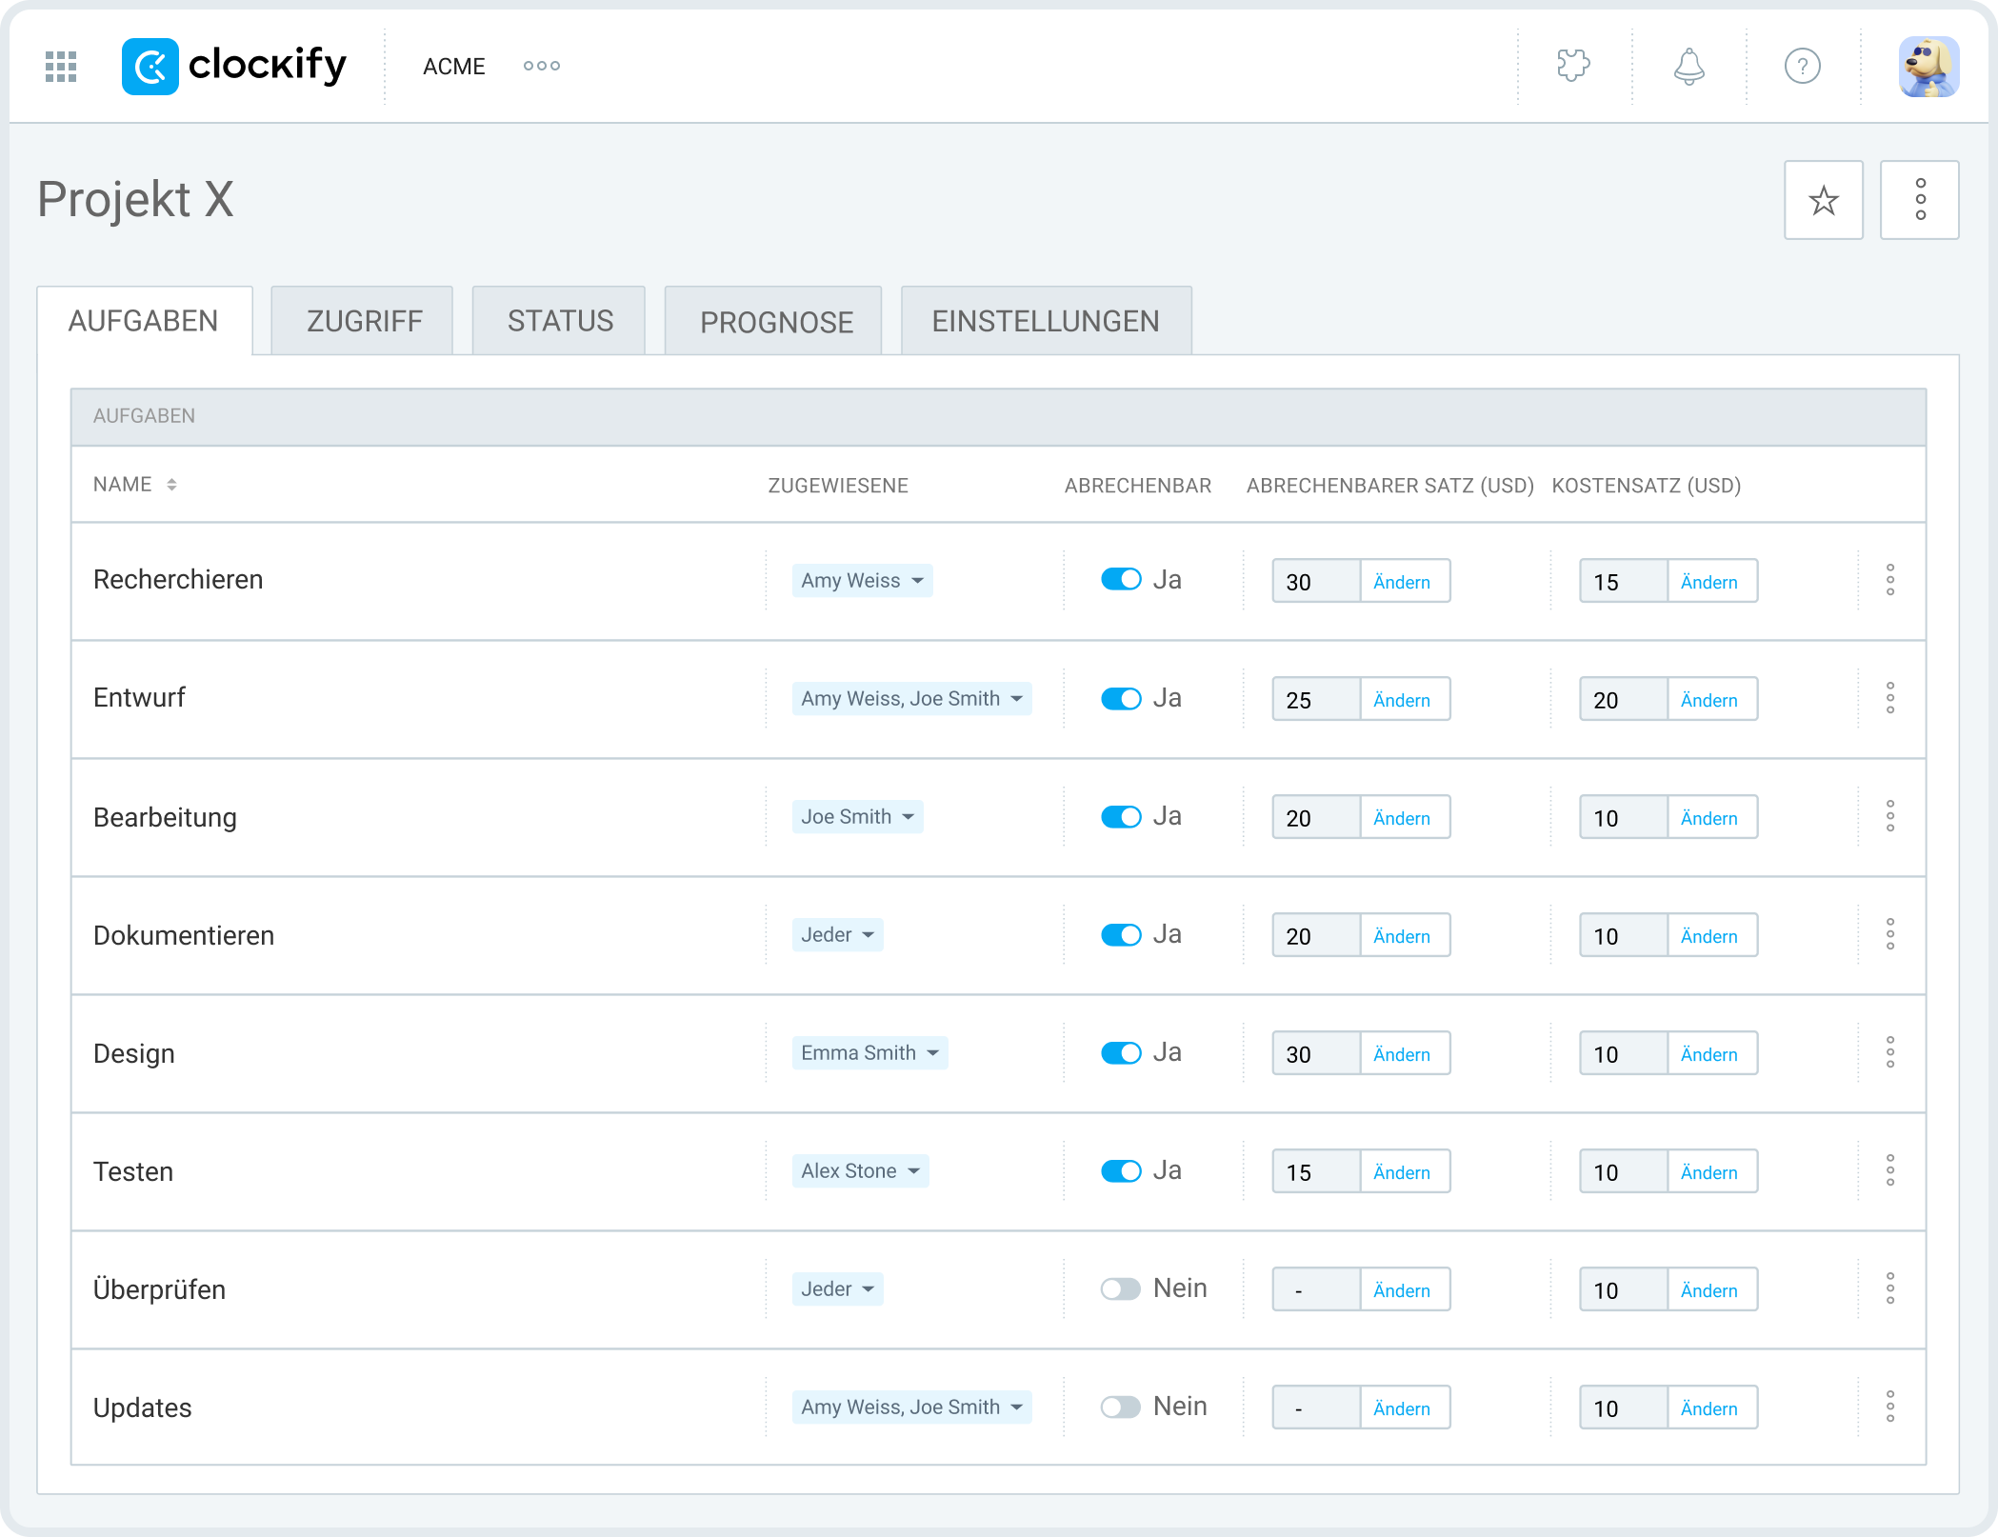This screenshot has height=1537, width=1998.
Task: Open the project three-dot menu beside the star
Action: 1920,200
